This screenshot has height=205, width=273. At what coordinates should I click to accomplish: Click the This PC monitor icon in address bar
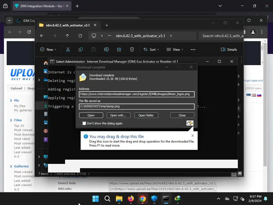coord(94,36)
